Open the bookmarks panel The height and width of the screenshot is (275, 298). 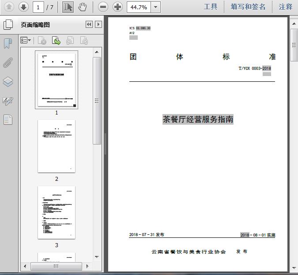(x=8, y=43)
